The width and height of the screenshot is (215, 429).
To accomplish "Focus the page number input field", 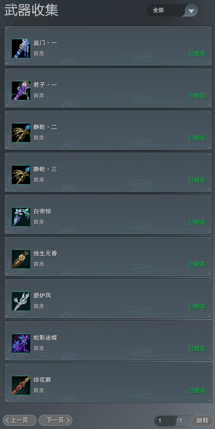I will 166,420.
